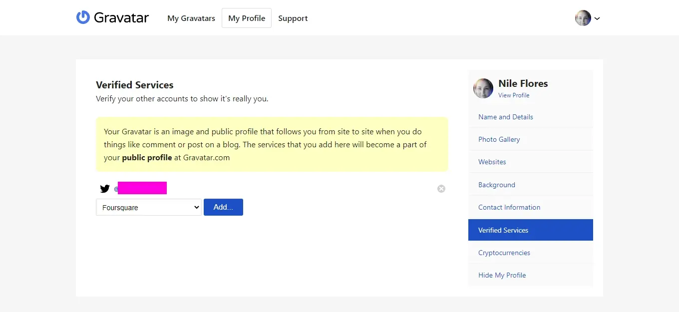Open the My Gravatars tab

(191, 18)
